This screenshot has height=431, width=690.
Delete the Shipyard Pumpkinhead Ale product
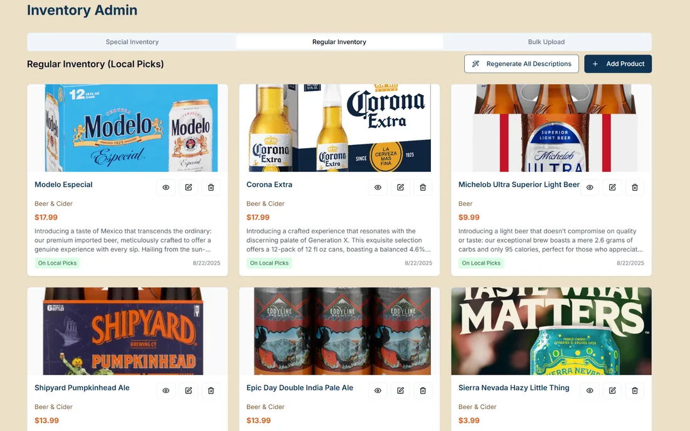(x=211, y=390)
